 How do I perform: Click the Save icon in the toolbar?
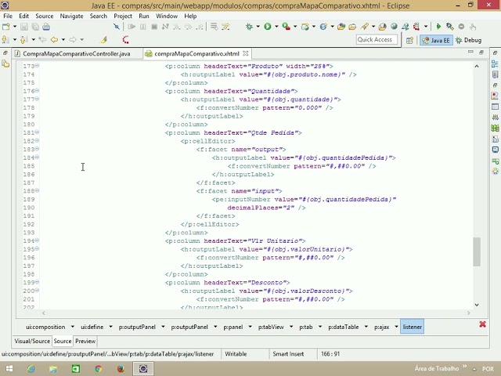(24, 27)
